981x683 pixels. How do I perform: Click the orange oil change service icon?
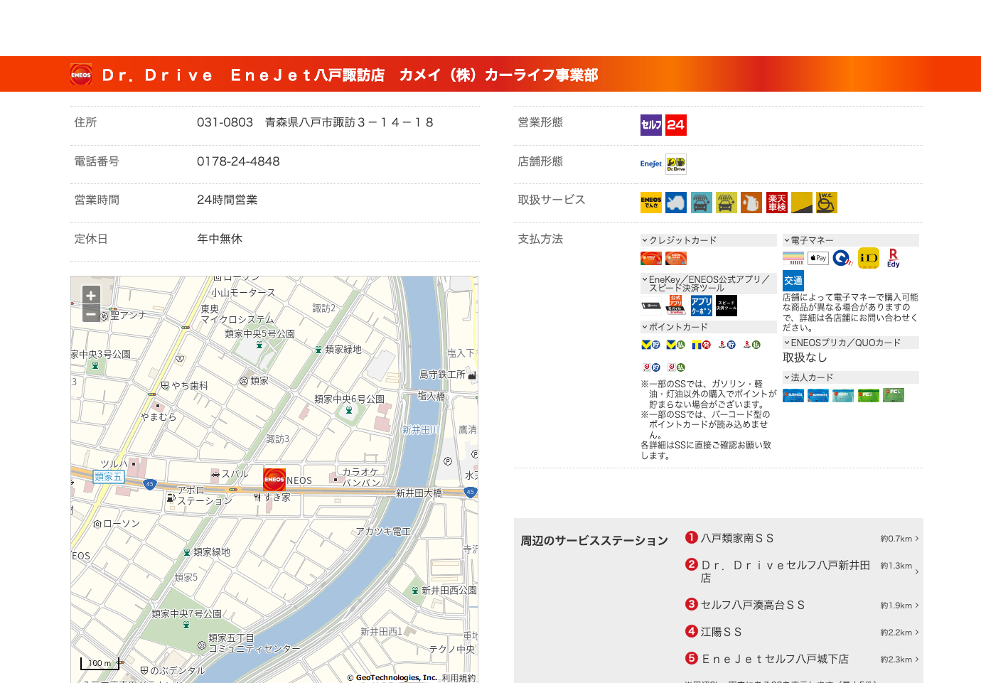click(x=751, y=203)
